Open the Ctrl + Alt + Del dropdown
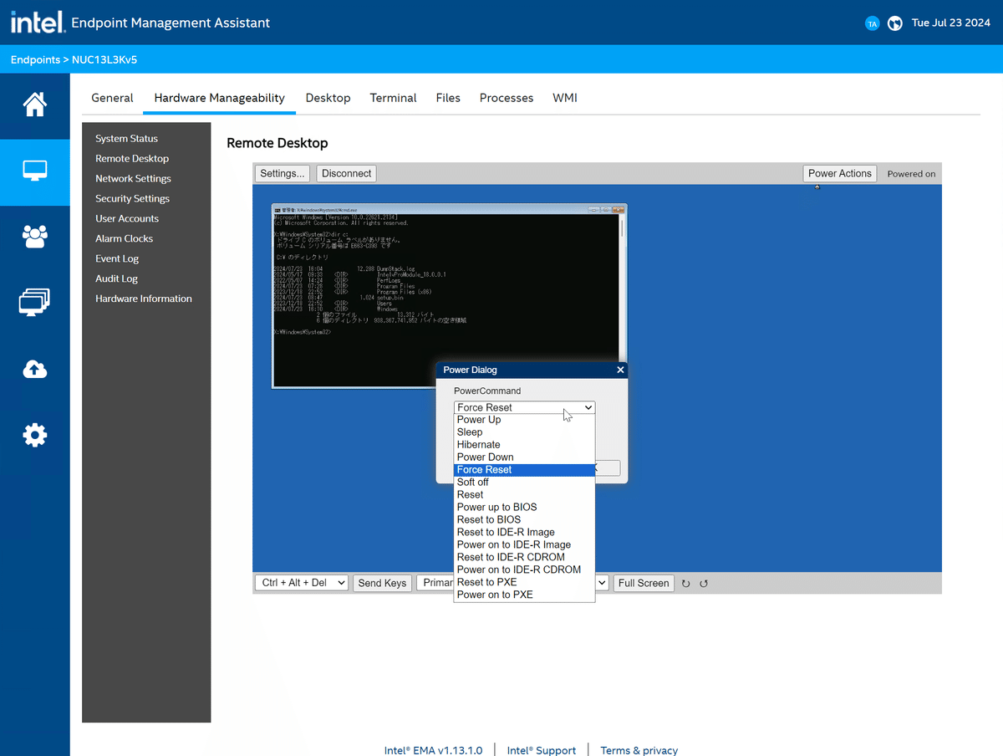 pos(302,583)
